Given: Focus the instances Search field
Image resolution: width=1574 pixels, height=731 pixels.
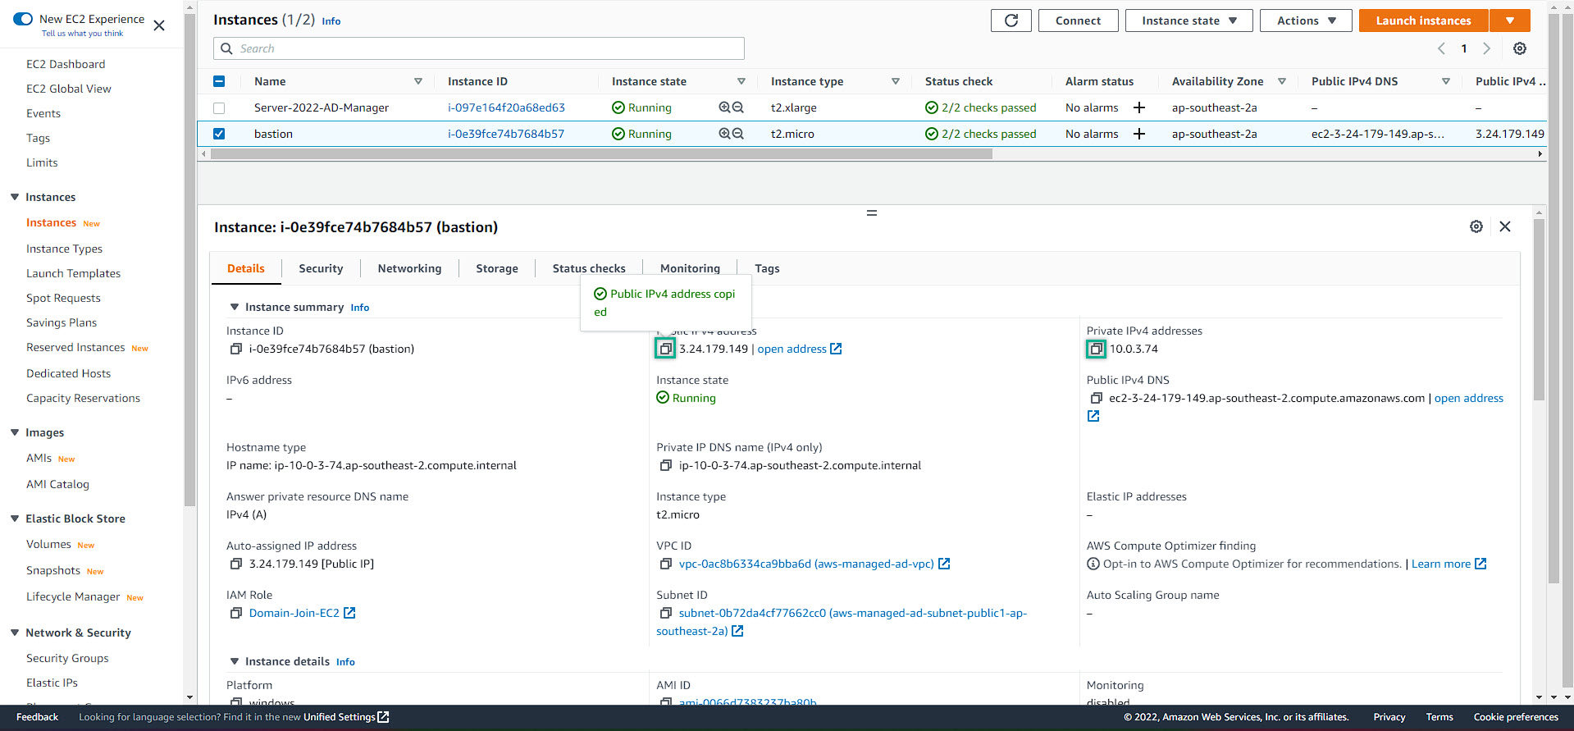Looking at the screenshot, I should pyautogui.click(x=479, y=48).
